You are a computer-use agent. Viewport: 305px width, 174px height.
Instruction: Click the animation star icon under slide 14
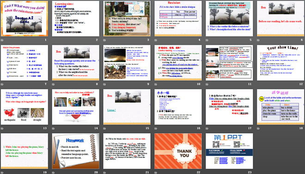(53, 128)
